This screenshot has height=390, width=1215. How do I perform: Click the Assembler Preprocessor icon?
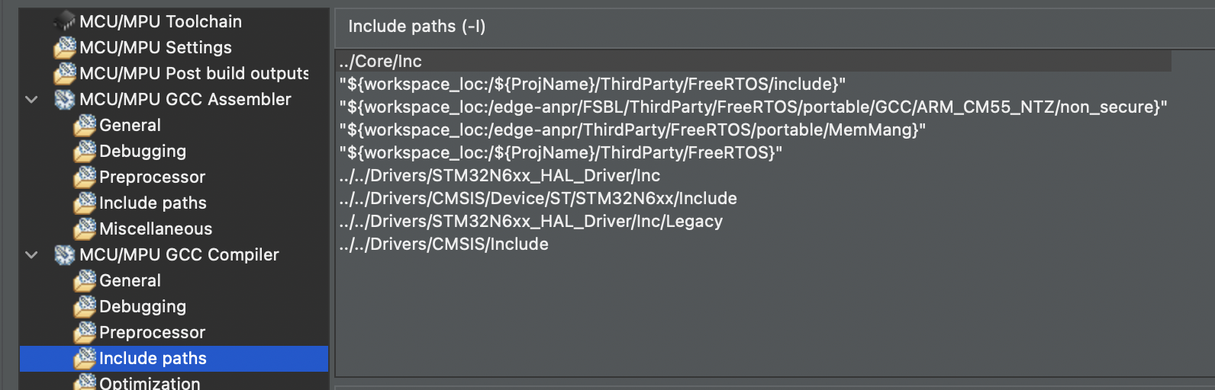coord(85,177)
